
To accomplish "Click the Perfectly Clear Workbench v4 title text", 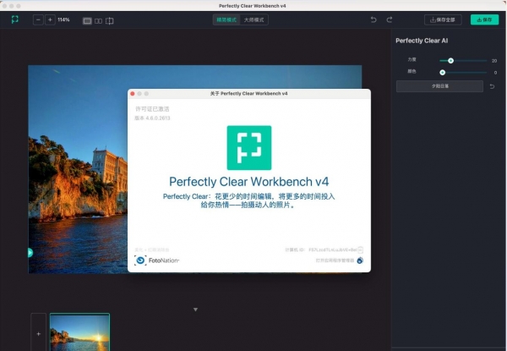I will 249,182.
